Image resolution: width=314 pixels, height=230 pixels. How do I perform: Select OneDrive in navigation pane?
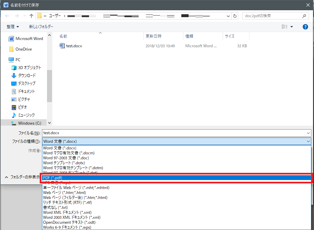[x=21, y=49]
